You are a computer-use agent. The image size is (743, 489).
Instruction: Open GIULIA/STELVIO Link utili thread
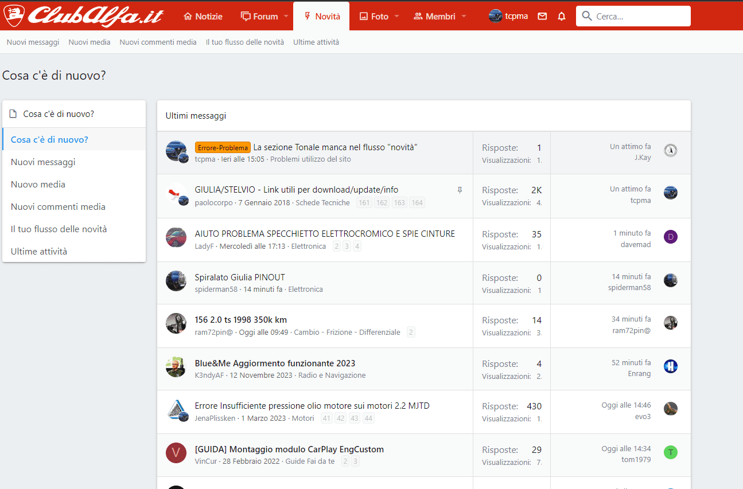297,190
